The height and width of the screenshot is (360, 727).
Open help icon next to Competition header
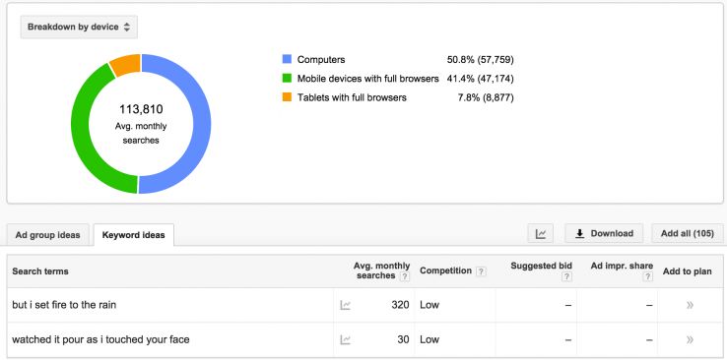coord(482,271)
